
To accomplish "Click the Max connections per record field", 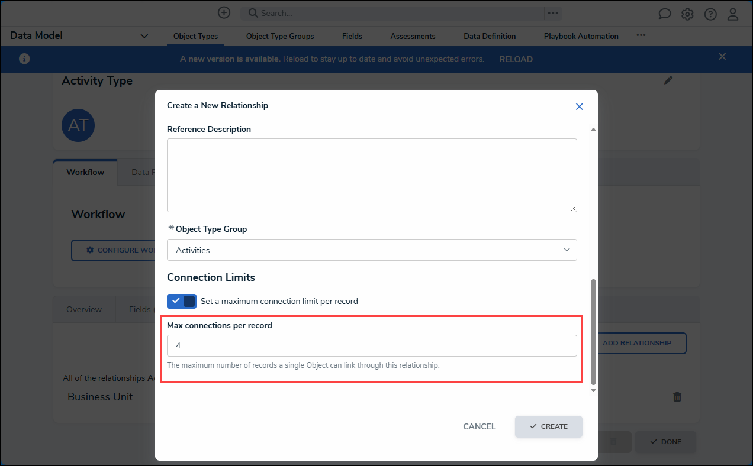I will [372, 346].
